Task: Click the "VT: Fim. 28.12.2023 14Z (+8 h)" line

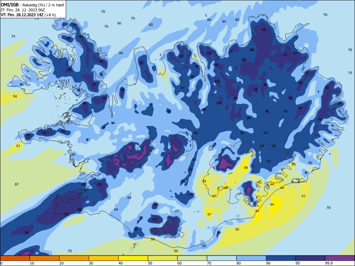Action: click(28, 15)
